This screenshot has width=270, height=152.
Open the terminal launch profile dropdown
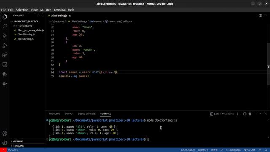[x=240, y=114]
